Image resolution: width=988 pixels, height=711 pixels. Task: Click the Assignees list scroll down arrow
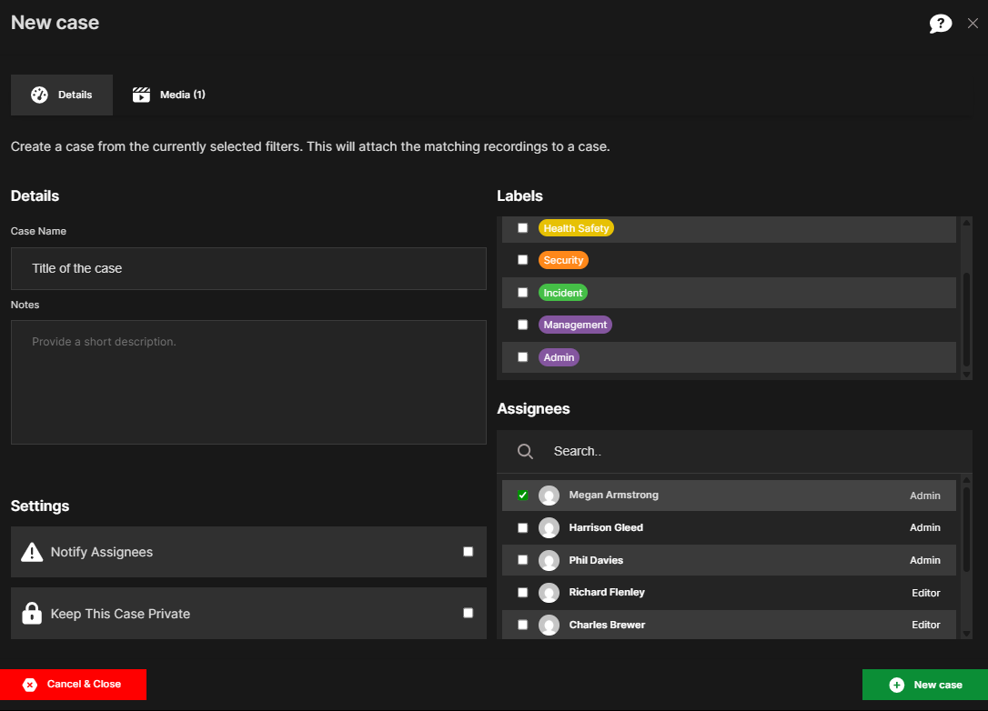pyautogui.click(x=966, y=634)
